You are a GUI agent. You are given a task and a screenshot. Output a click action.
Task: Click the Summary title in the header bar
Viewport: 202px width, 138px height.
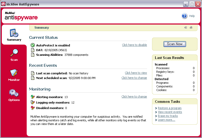42,28
